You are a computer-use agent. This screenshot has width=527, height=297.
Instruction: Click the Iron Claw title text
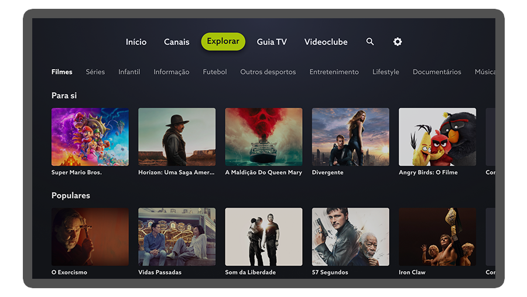pyautogui.click(x=412, y=272)
